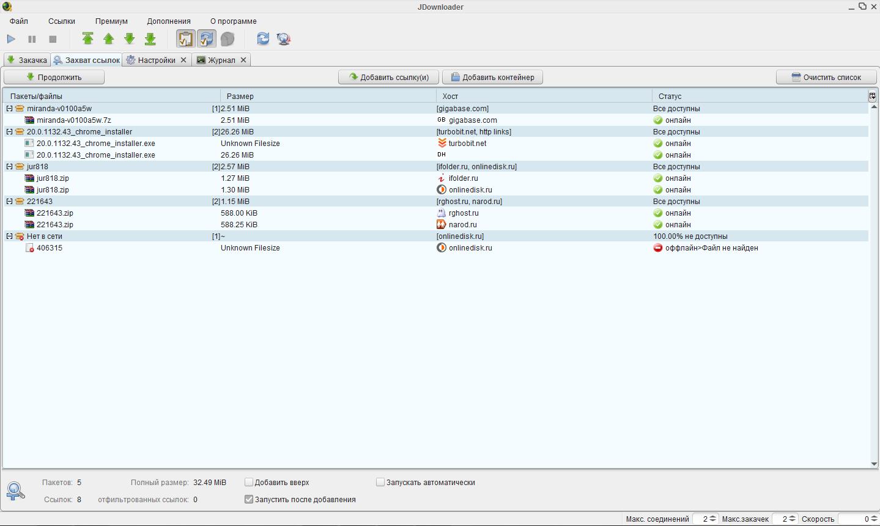Collapse the jur818 package tree node
Screen dimensions: 880x526
coord(9,167)
